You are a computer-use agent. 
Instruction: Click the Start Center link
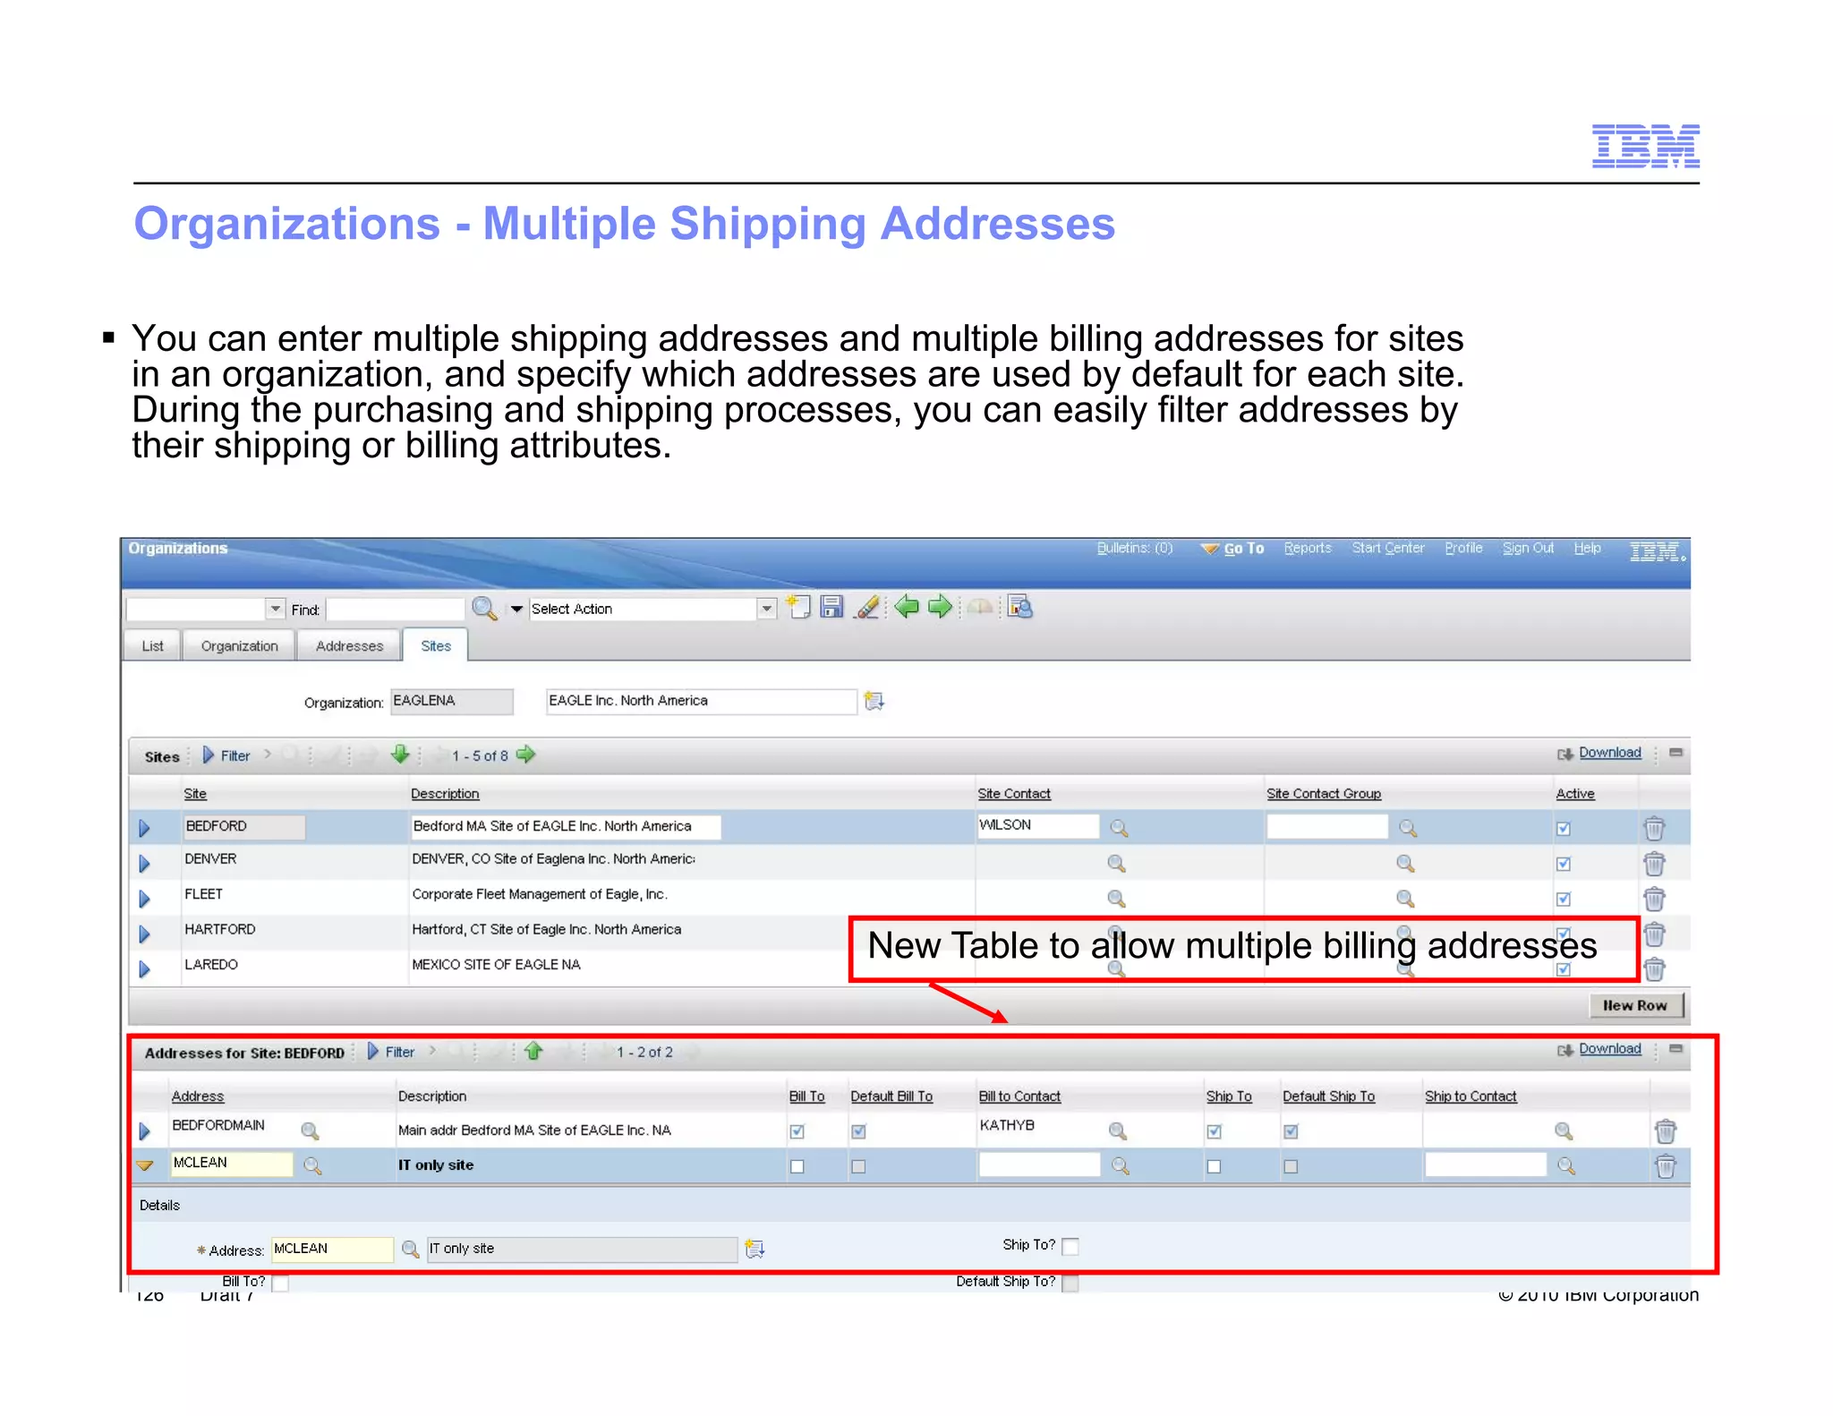(x=1388, y=548)
